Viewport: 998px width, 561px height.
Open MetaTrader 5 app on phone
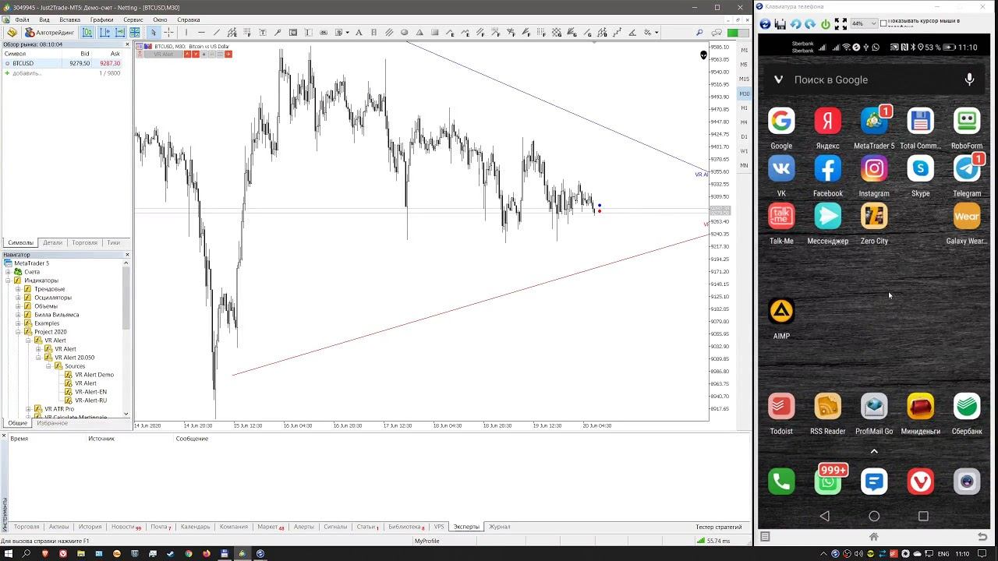(874, 122)
